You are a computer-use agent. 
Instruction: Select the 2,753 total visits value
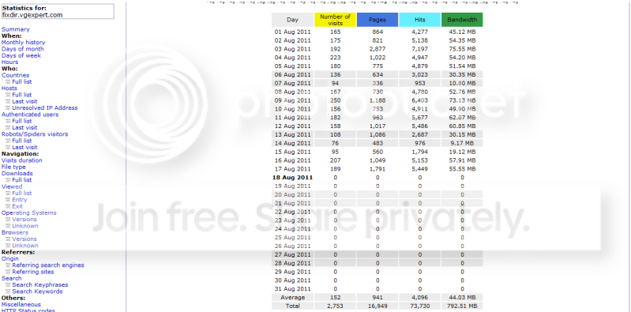click(335, 306)
